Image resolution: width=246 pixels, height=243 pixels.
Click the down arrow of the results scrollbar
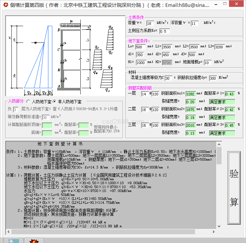click(219, 226)
